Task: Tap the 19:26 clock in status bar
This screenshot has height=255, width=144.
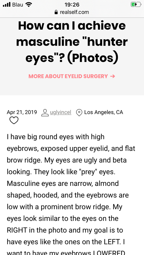Action: (72, 5)
